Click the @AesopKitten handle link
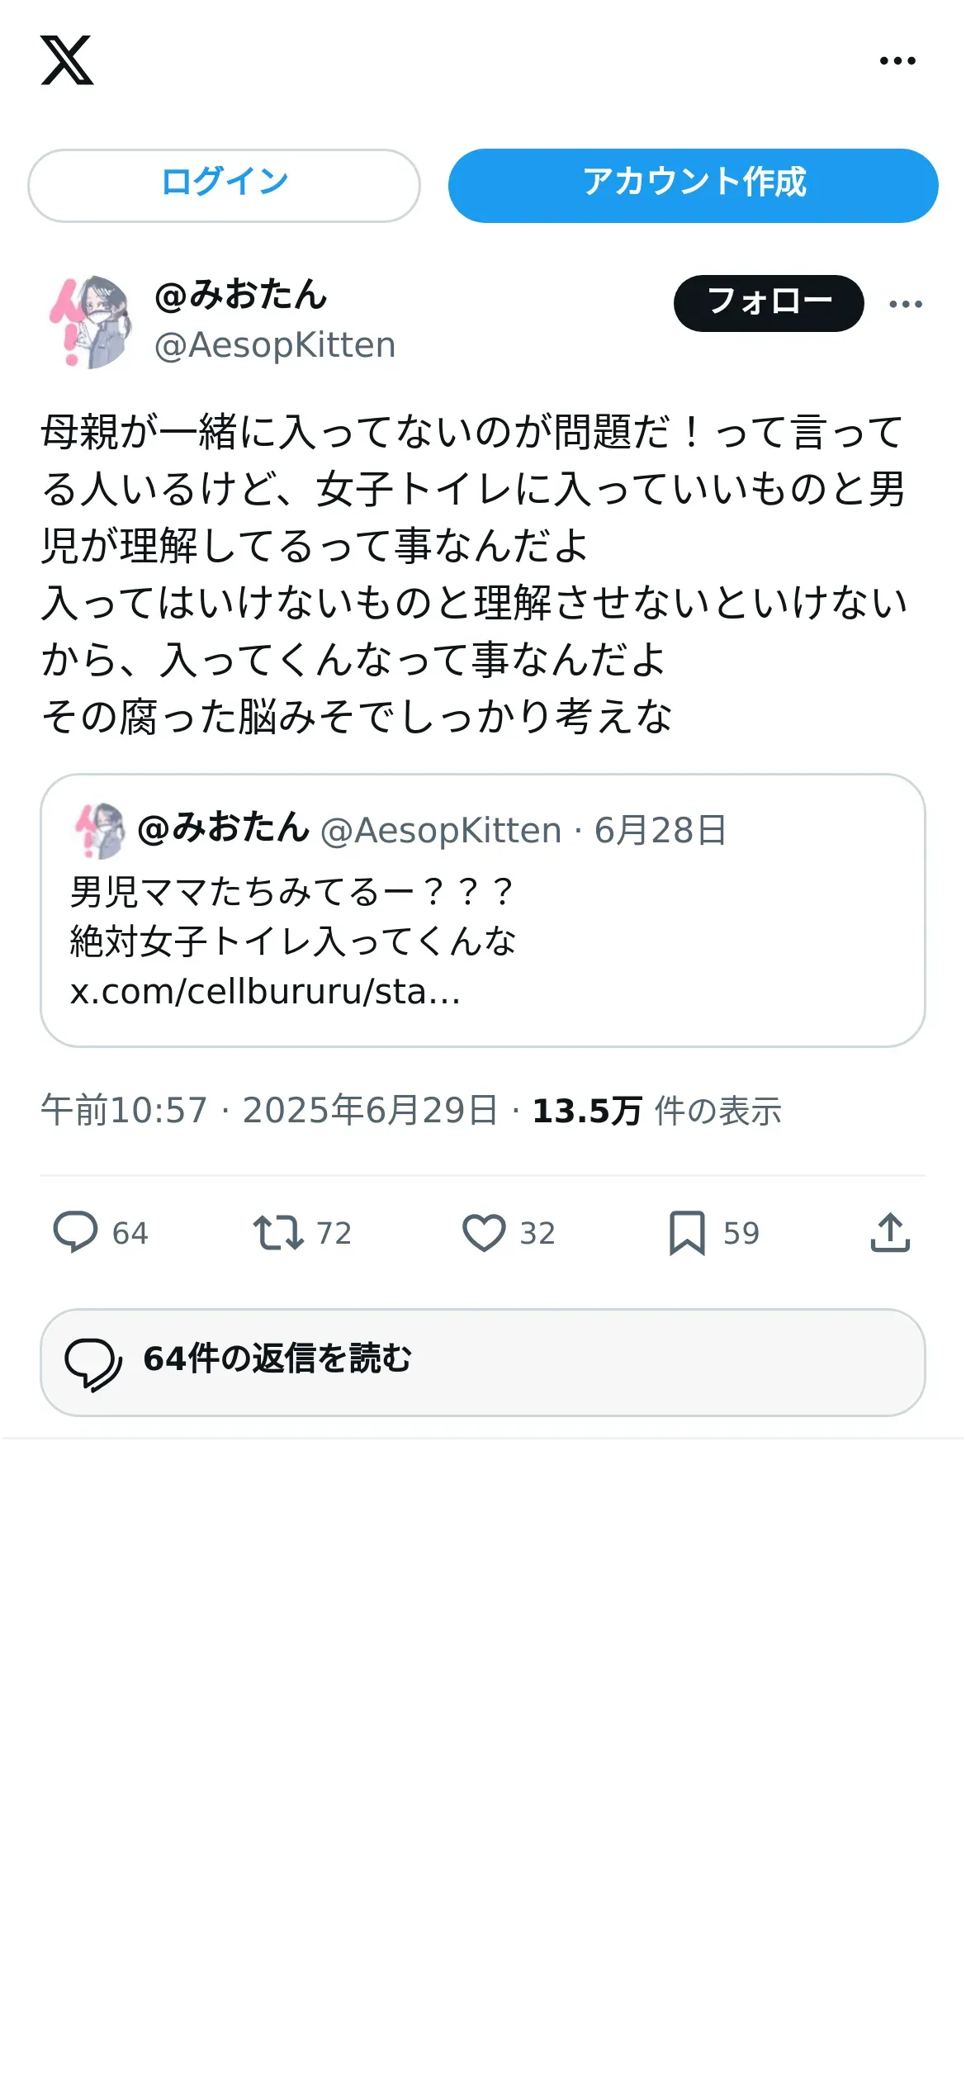Viewport: 966px width, 2091px height. click(275, 345)
